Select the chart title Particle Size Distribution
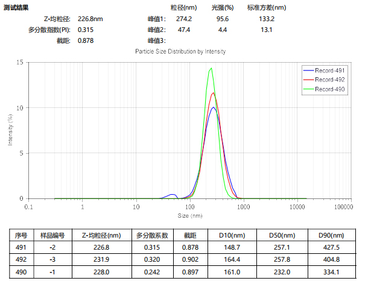The height and width of the screenshot is (284, 371). click(180, 52)
